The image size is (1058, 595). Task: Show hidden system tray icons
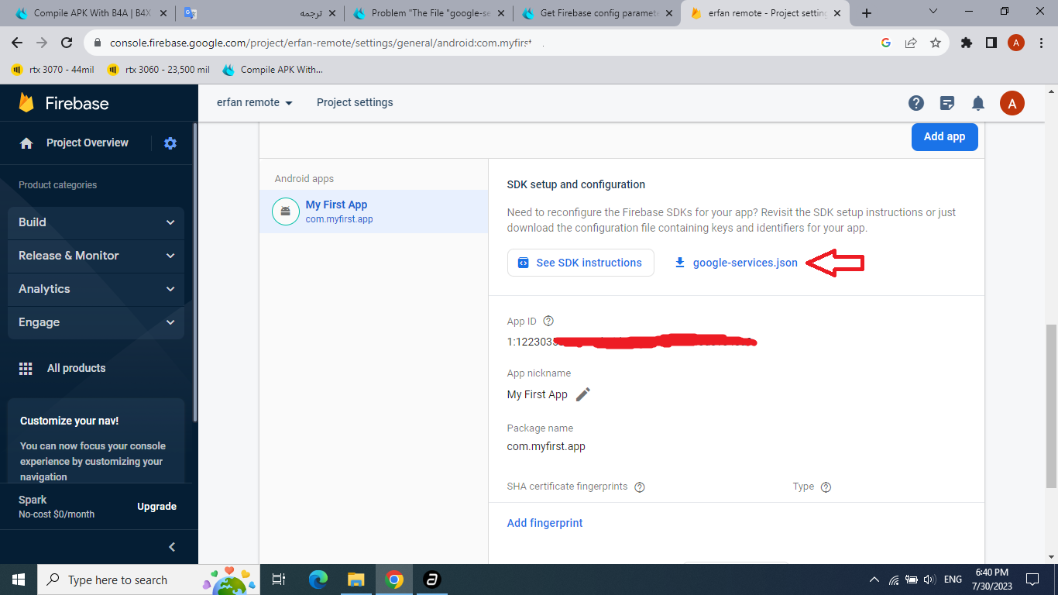pos(874,580)
